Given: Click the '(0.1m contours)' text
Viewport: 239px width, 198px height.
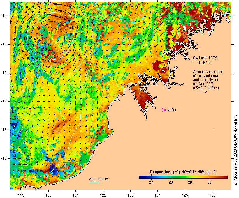Looking at the screenshot, I should (205, 76).
